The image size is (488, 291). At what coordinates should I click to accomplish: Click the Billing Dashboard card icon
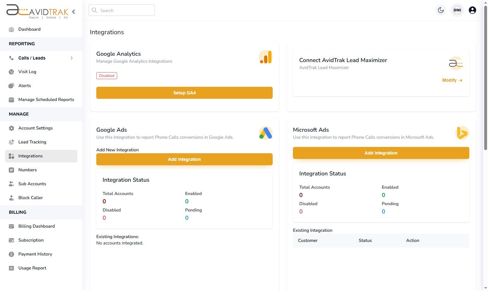[x=11, y=226]
